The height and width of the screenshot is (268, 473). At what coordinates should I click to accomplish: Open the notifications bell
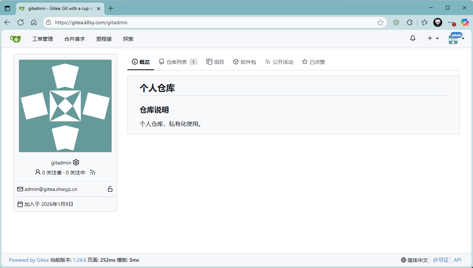[x=413, y=38]
